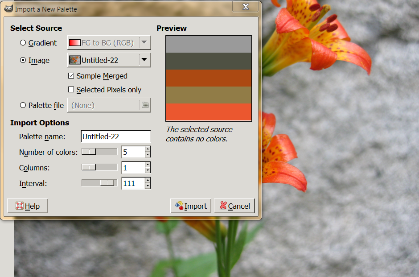Click the dark olive-gray preview swatch
Image resolution: width=419 pixels, height=277 pixels.
pos(209,61)
